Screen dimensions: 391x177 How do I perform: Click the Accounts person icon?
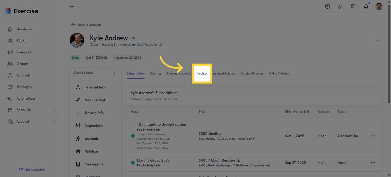pyautogui.click(x=10, y=75)
